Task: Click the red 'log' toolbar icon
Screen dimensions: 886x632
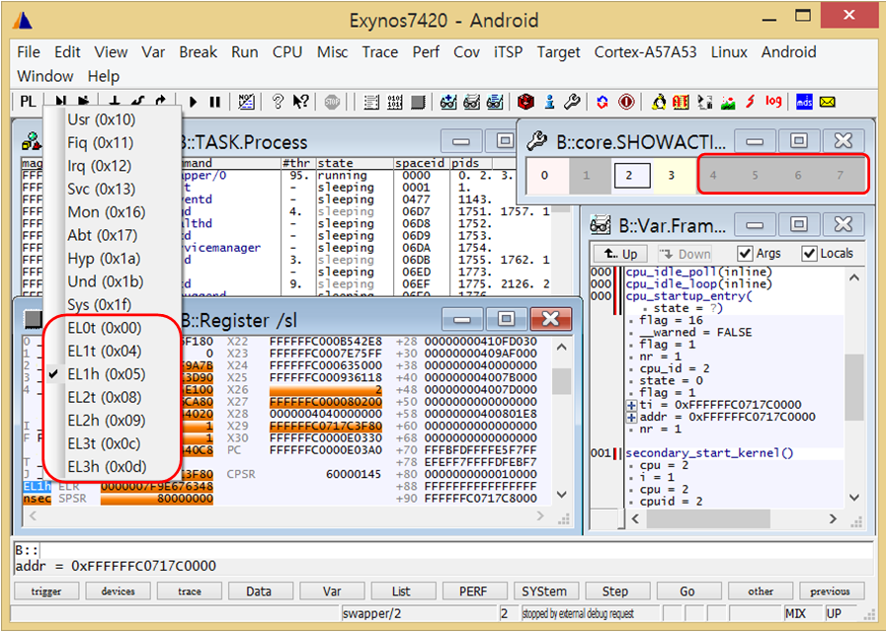Action: [x=773, y=102]
